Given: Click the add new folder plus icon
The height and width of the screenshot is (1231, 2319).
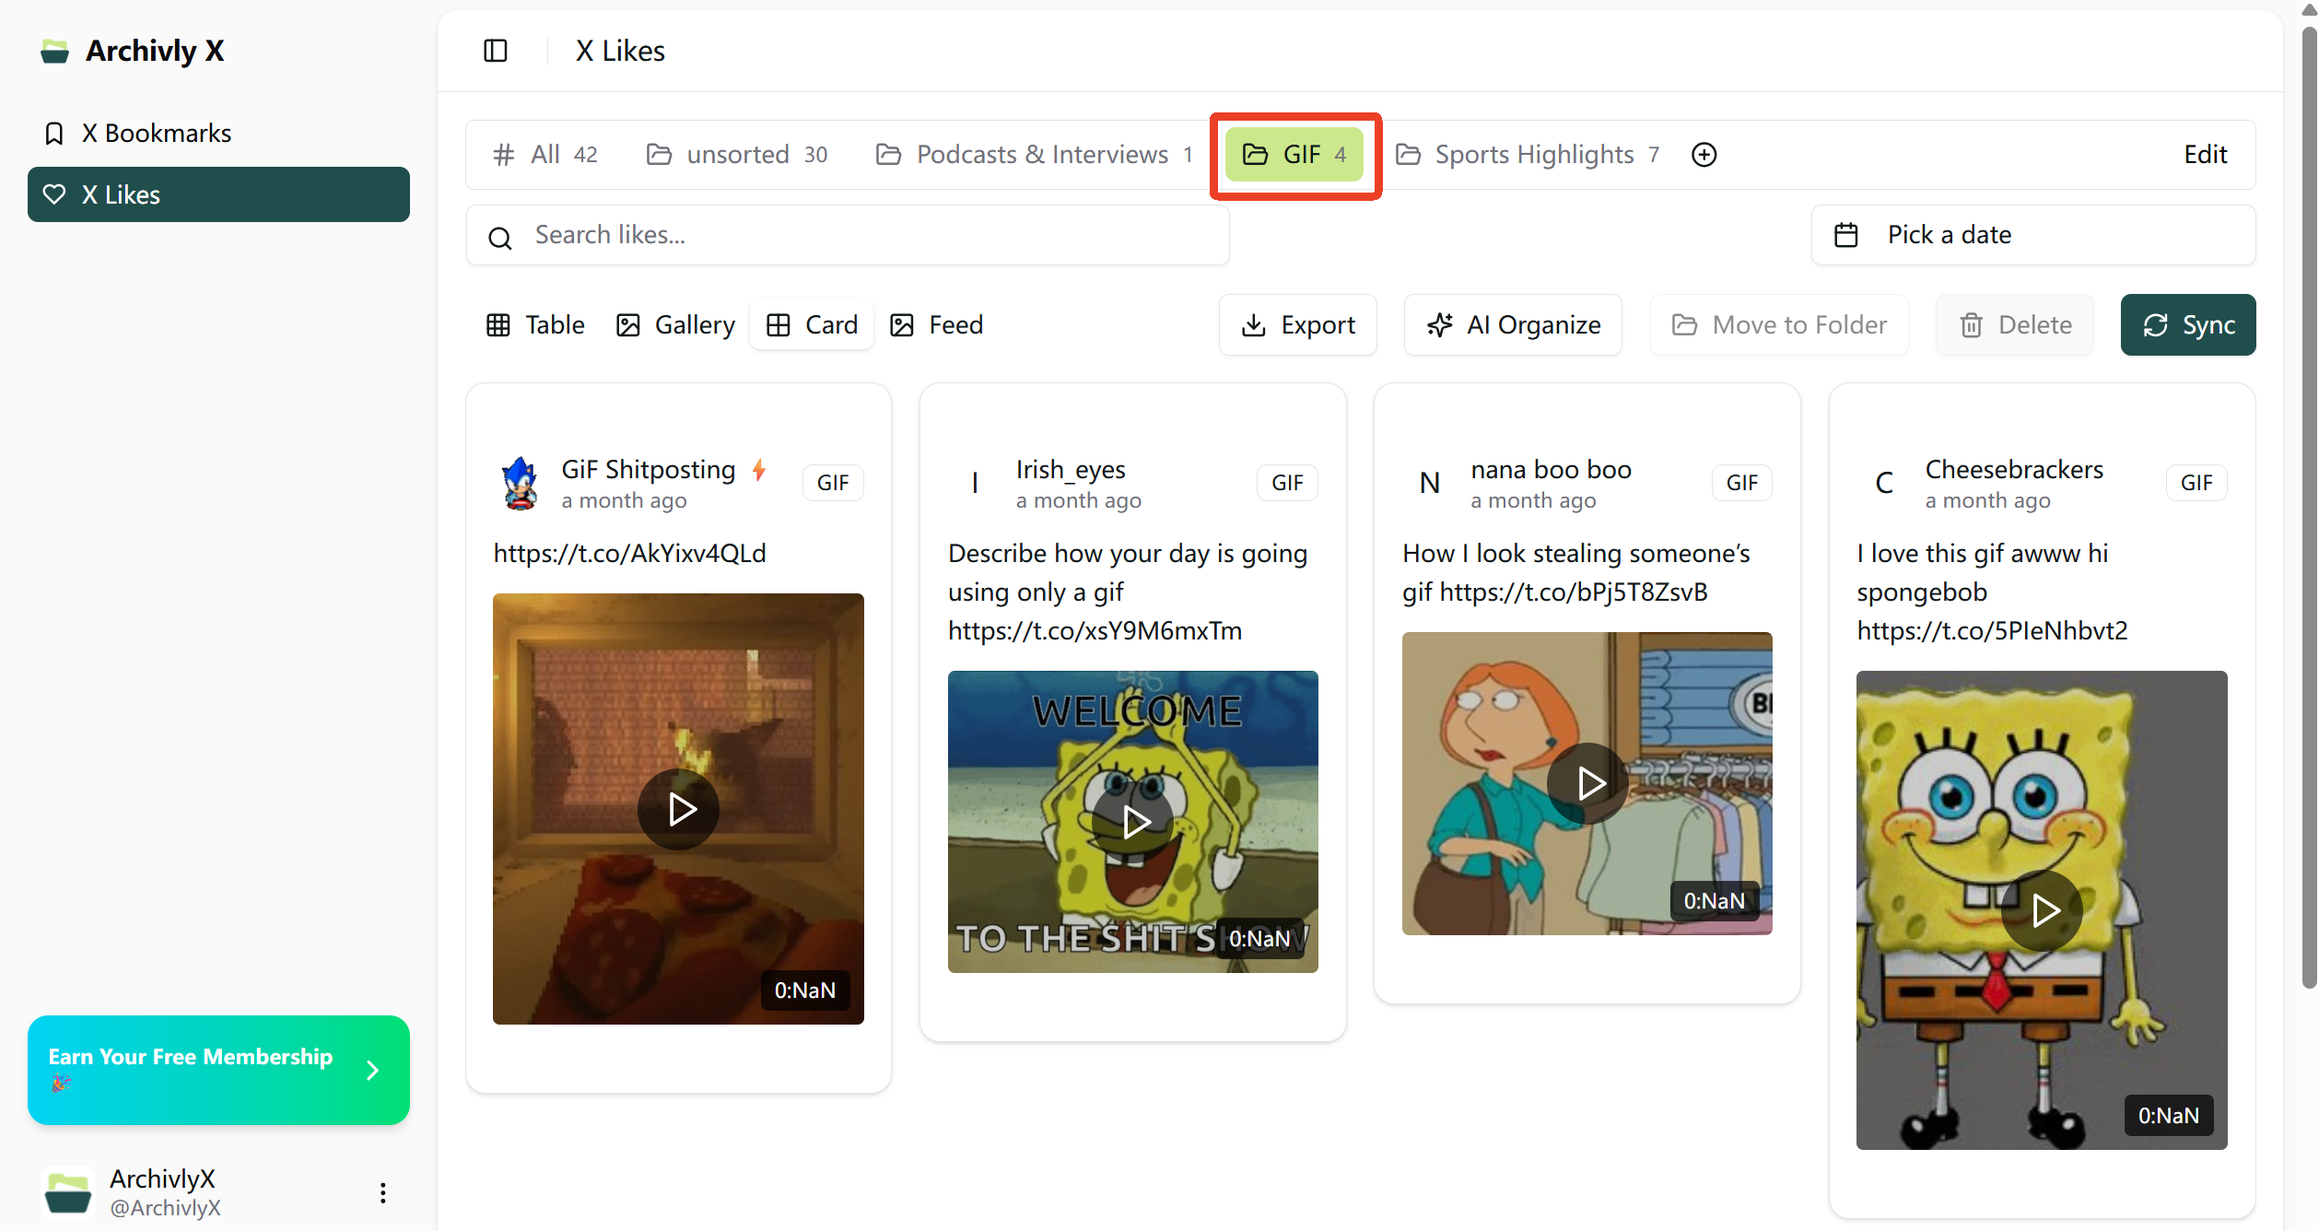Looking at the screenshot, I should tap(1704, 155).
